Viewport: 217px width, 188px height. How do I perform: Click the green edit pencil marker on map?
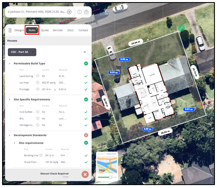coord(181,28)
